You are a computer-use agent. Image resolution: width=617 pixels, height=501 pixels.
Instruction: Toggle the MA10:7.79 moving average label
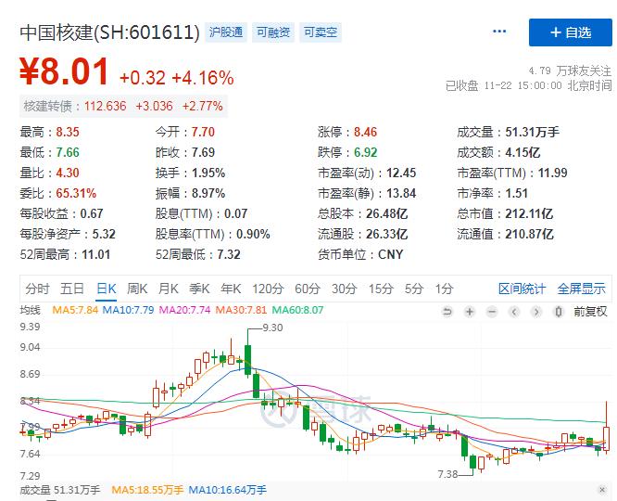[x=128, y=310]
